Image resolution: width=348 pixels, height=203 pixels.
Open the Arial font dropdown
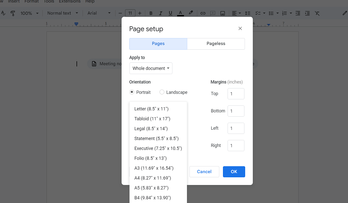[99, 13]
